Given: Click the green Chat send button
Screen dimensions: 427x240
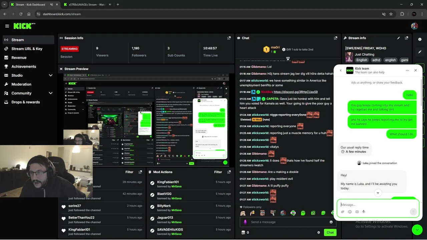Looking at the screenshot, I should (x=330, y=232).
